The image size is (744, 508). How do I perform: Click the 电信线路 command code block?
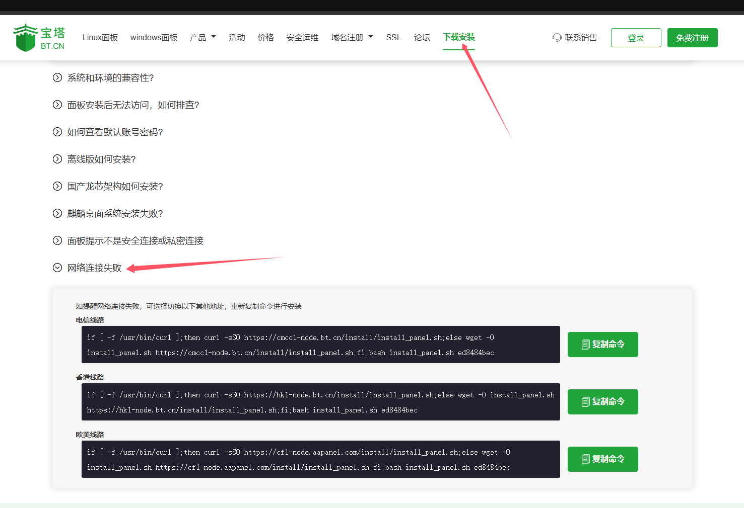pos(321,345)
